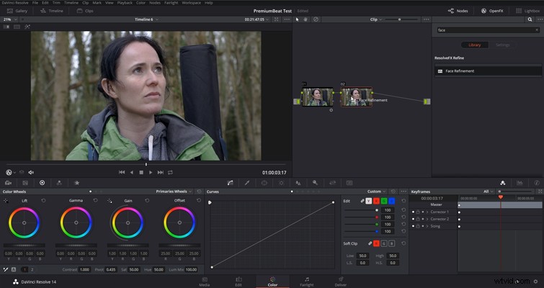The width and height of the screenshot is (544, 288).
Task: Select the hand pan tool in node editor
Action: (306, 19)
